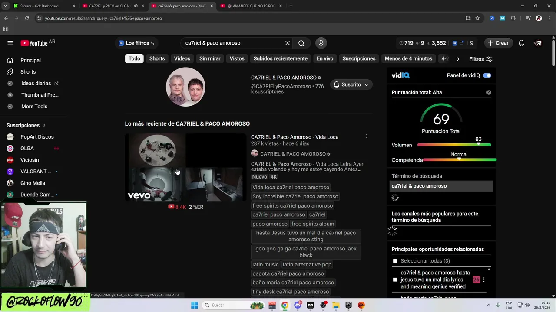
Task: Select the Vistos filter chip
Action: click(x=237, y=58)
